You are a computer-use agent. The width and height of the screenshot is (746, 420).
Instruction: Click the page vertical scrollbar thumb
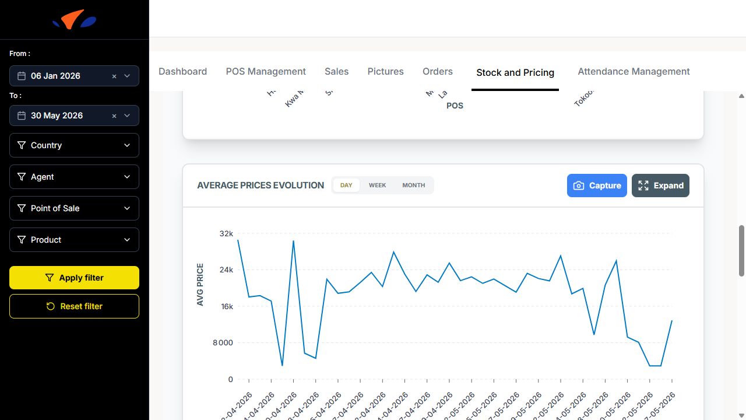(741, 250)
